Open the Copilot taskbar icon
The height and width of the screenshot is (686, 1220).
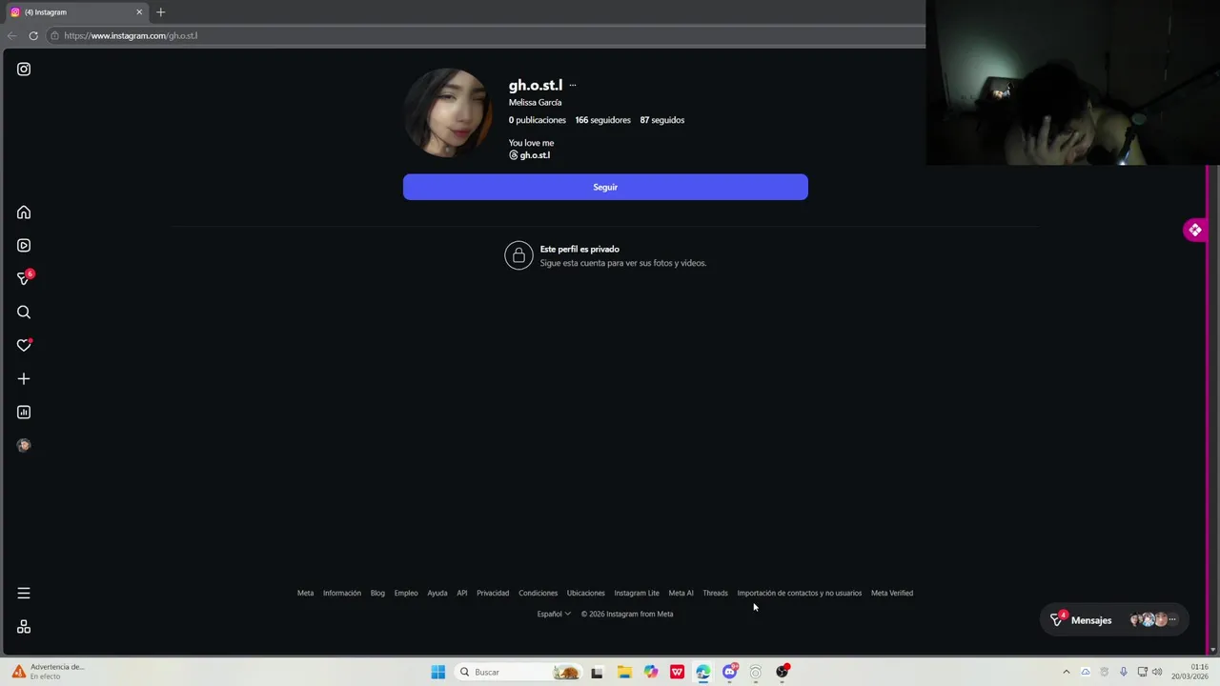tap(651, 672)
